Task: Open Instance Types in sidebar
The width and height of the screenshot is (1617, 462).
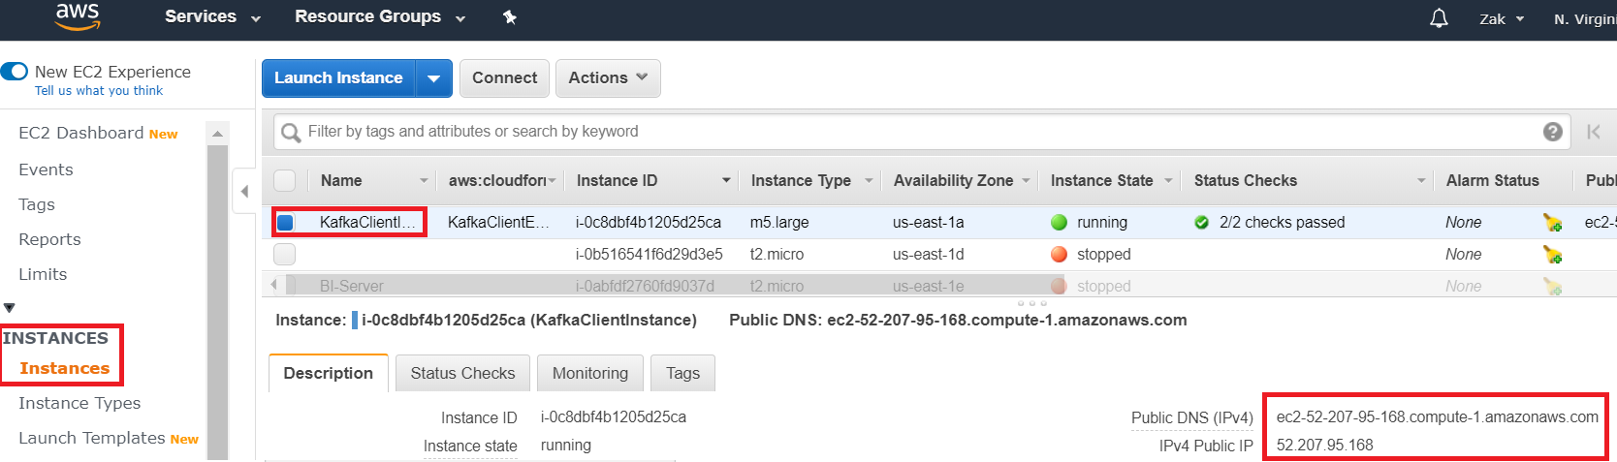Action: [79, 403]
